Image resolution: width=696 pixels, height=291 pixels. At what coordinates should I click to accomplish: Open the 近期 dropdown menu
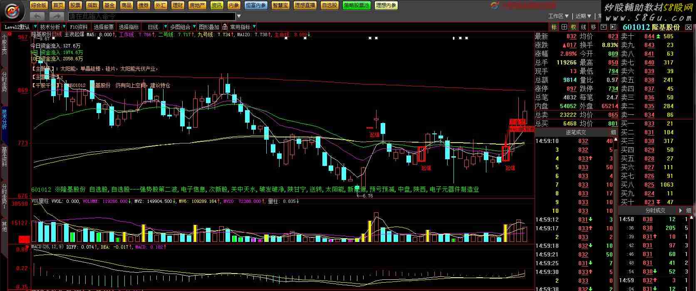583,16
